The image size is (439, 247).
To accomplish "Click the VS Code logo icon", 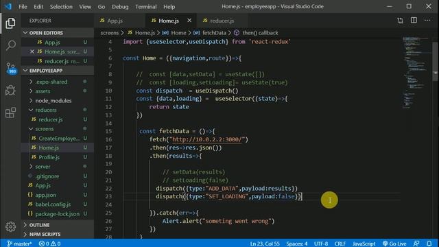I will pyautogui.click(x=8, y=6).
